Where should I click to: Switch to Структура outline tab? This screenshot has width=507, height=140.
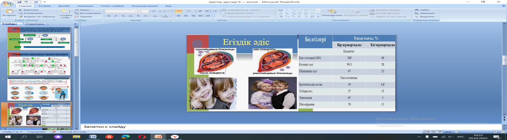(35, 24)
